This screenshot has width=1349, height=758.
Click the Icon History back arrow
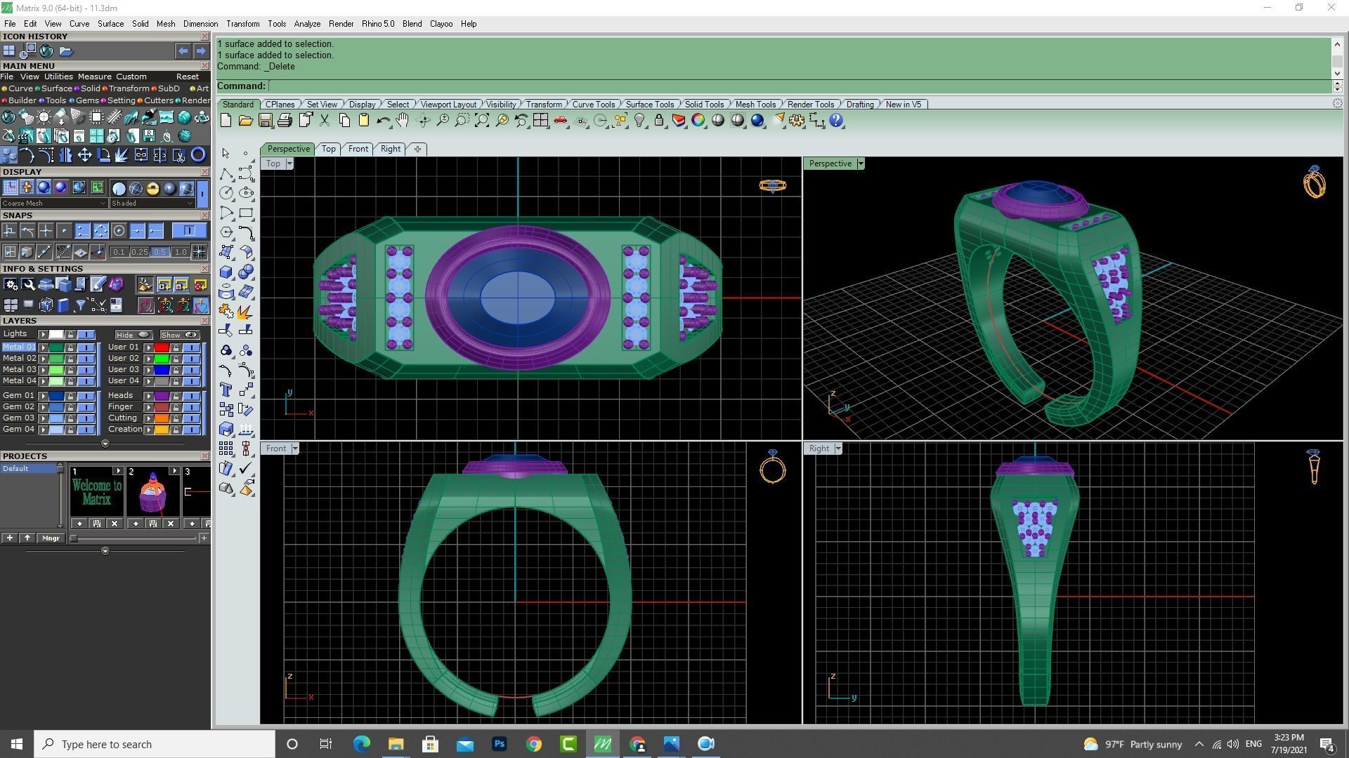pos(183,51)
